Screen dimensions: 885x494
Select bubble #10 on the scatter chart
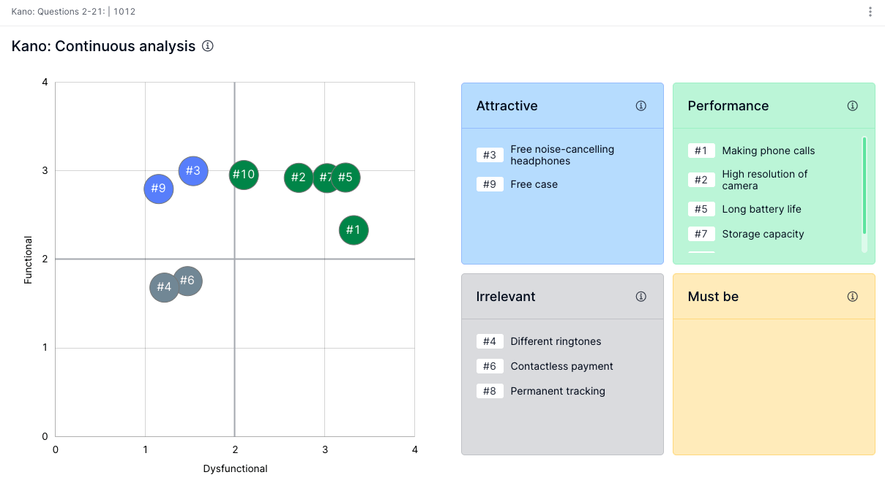click(243, 175)
